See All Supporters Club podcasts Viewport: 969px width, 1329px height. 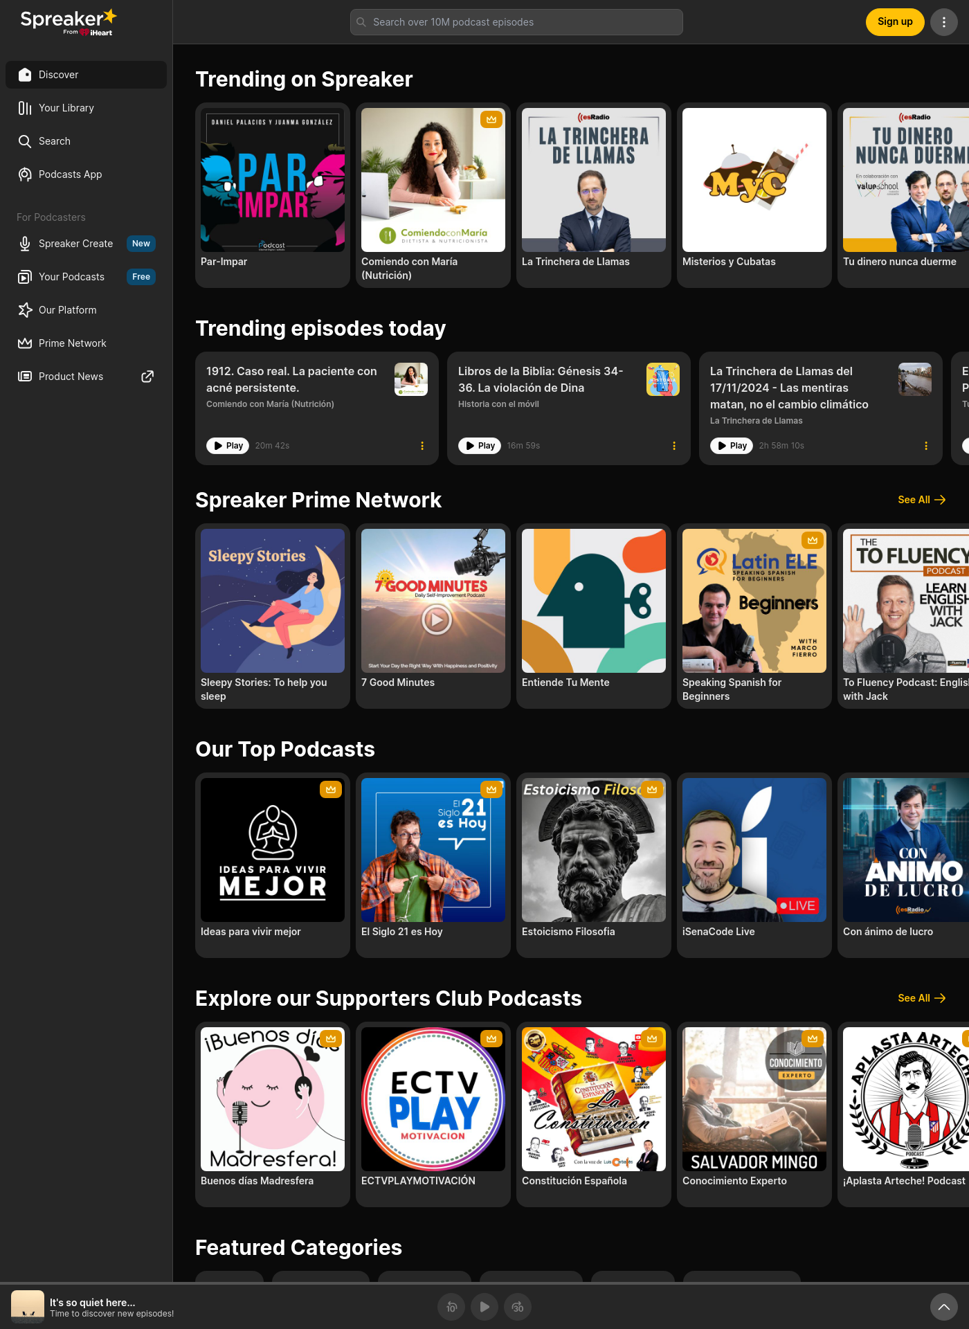921,998
